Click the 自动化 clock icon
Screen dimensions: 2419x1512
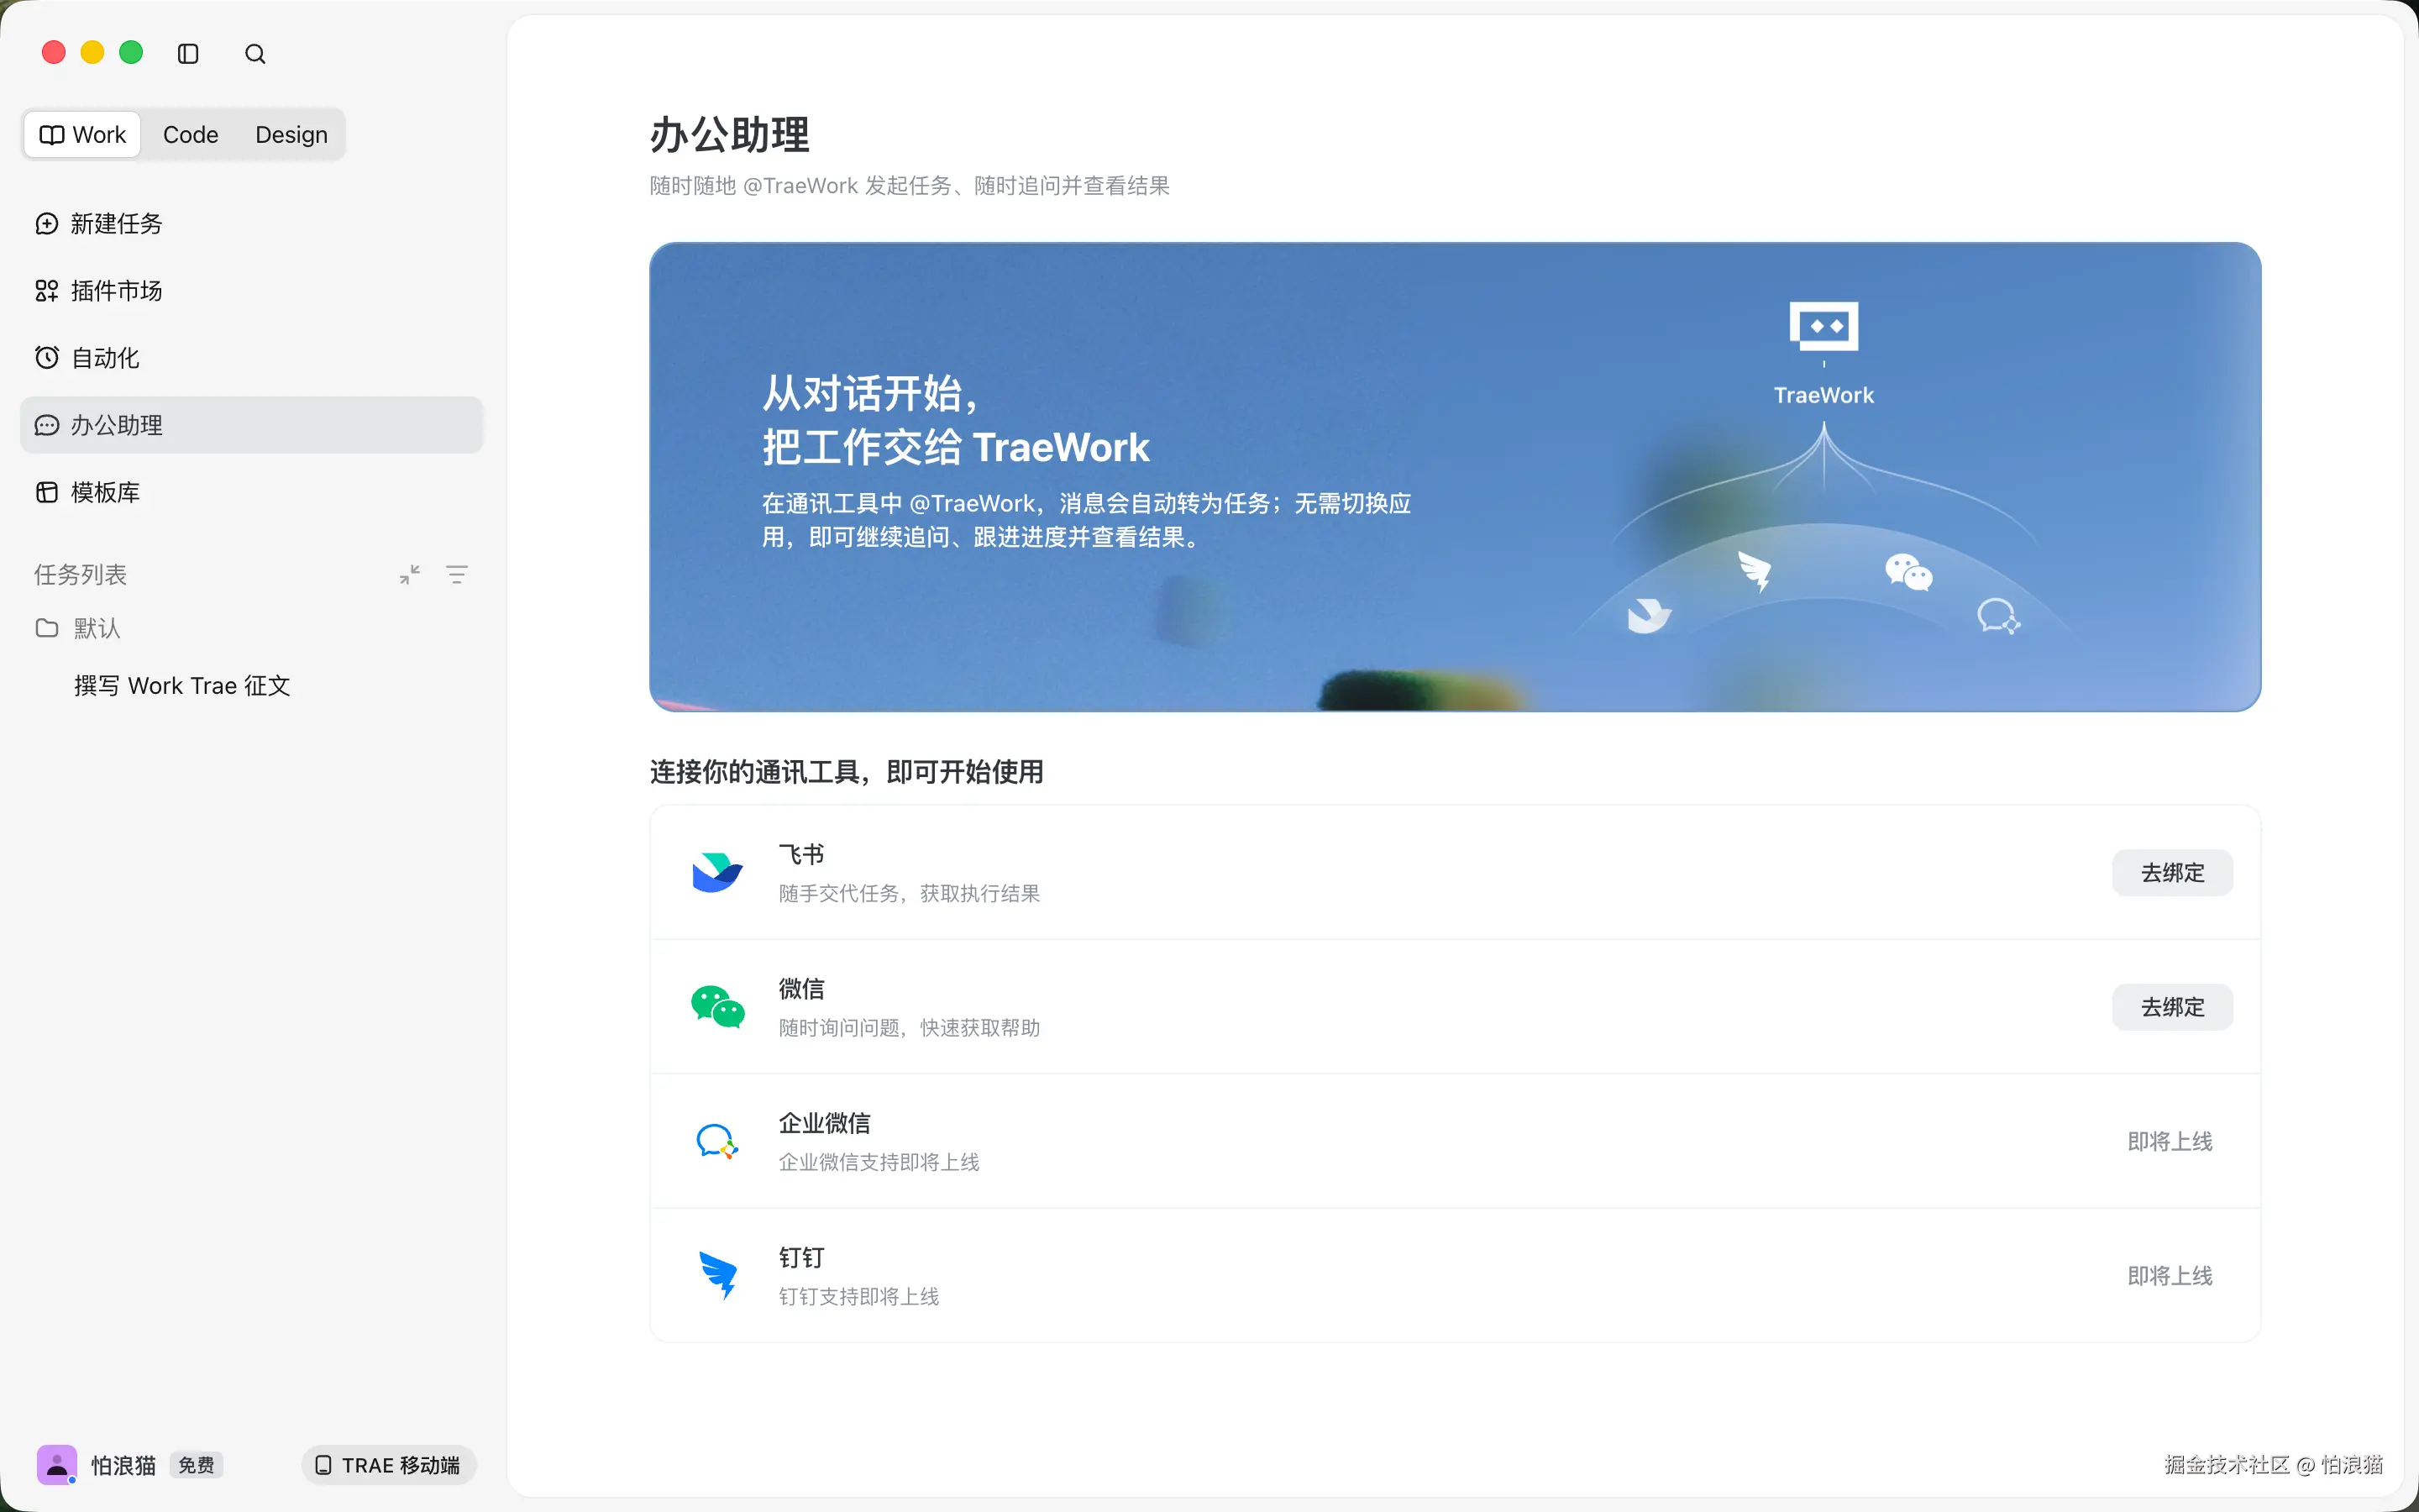(47, 358)
